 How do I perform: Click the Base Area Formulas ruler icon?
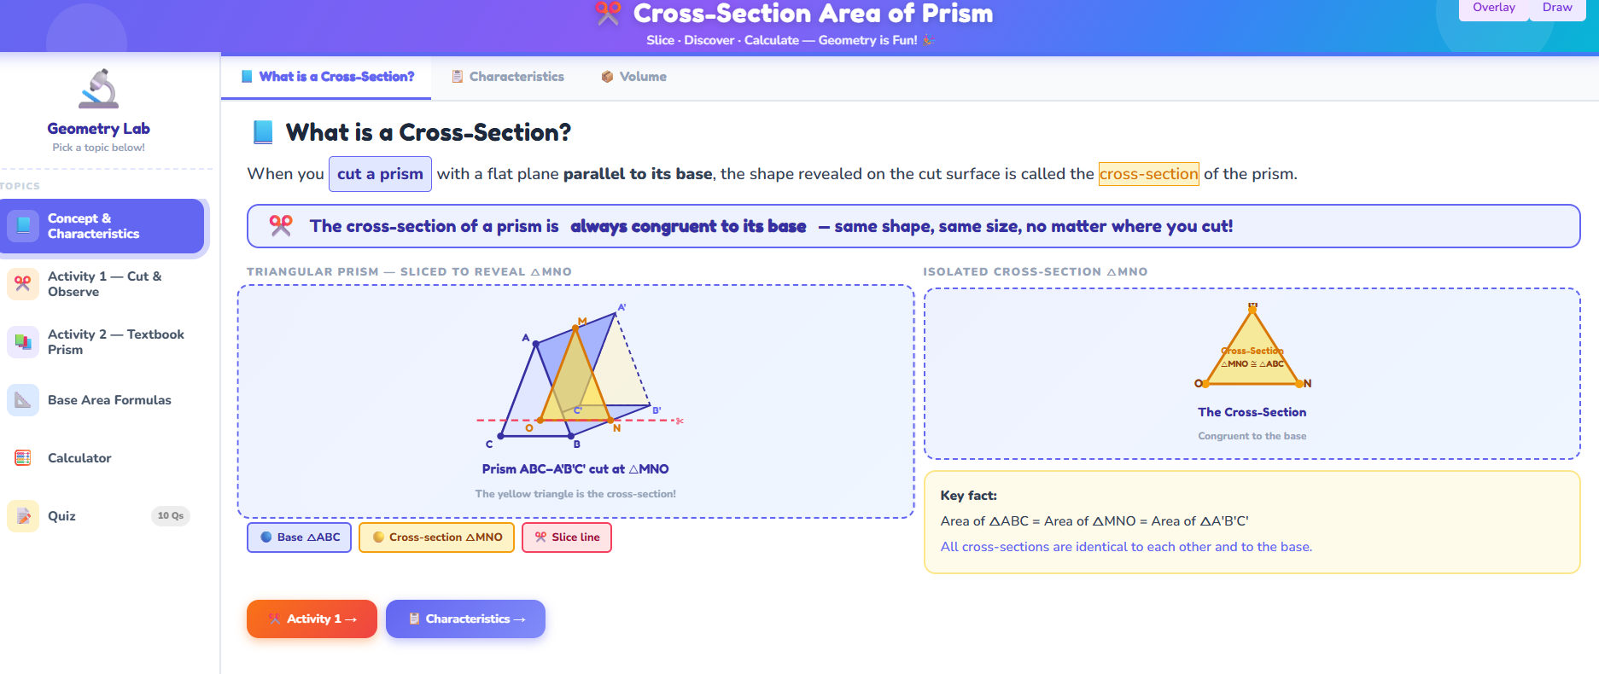point(21,399)
